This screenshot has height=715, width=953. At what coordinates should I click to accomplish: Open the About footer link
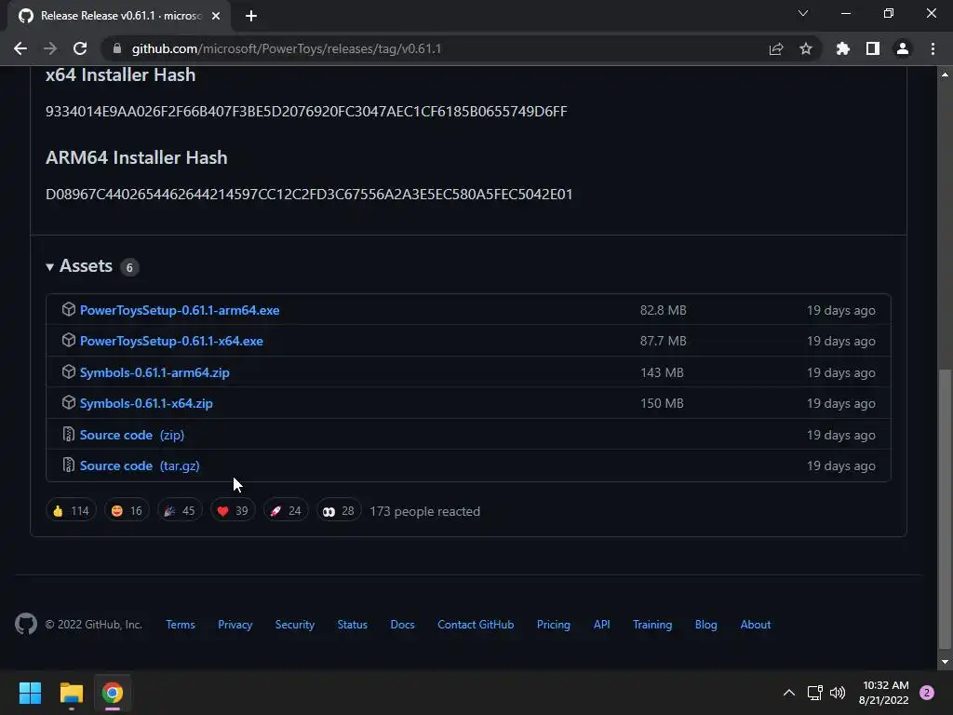click(756, 625)
